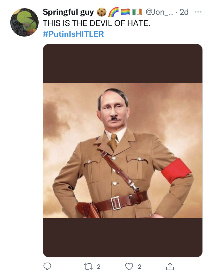The height and width of the screenshot is (278, 213).
Task: Open the #PutinIsHITLER hashtag link
Action: [73, 34]
